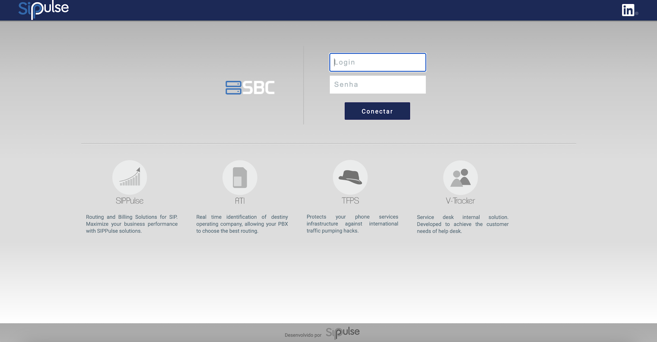Click the ATI SIM card icon
The width and height of the screenshot is (657, 342).
(240, 177)
